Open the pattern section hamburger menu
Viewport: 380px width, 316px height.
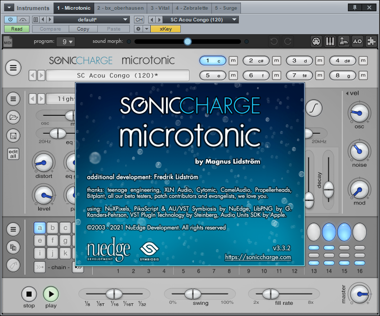coord(13,229)
